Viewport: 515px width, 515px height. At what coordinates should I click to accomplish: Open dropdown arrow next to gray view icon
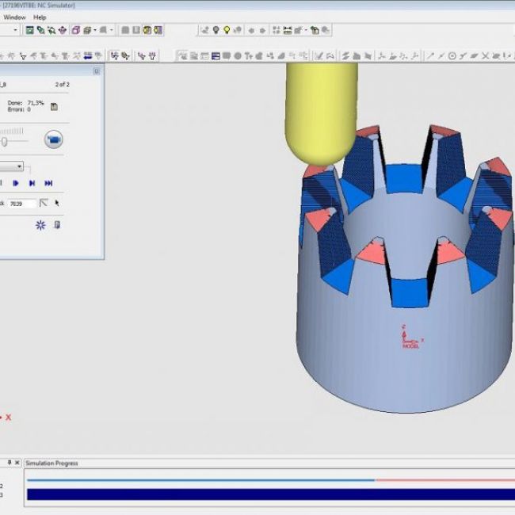pyautogui.click(x=112, y=31)
